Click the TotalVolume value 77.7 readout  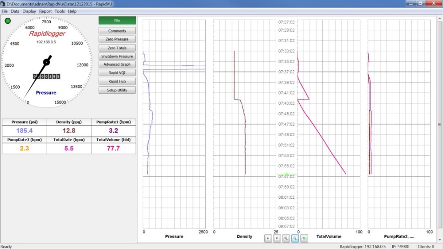(x=114, y=148)
